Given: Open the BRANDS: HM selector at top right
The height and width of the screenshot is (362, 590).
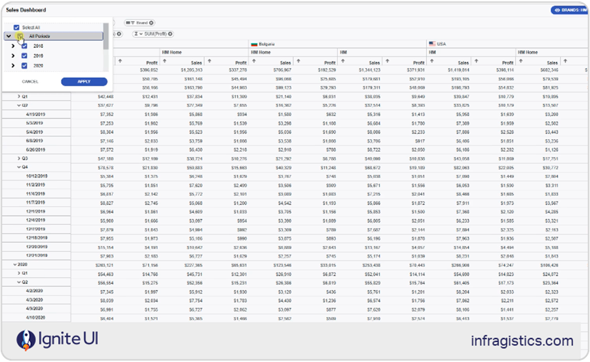Looking at the screenshot, I should point(572,10).
